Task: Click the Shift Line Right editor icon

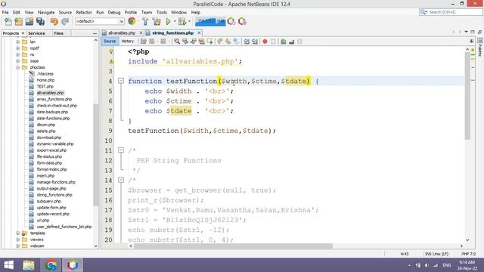Action: 255,42
